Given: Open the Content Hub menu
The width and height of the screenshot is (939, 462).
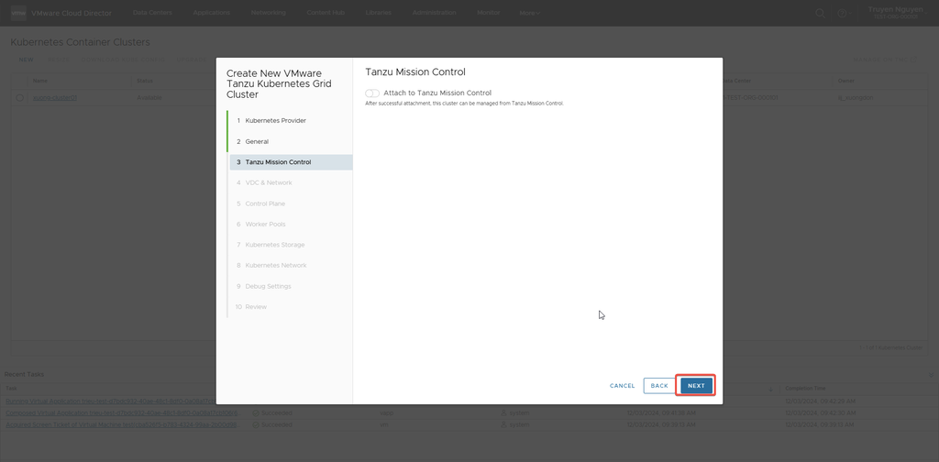Looking at the screenshot, I should pos(326,13).
